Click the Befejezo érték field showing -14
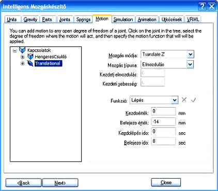Viewport: 218px width, 191px height. click(x=163, y=121)
